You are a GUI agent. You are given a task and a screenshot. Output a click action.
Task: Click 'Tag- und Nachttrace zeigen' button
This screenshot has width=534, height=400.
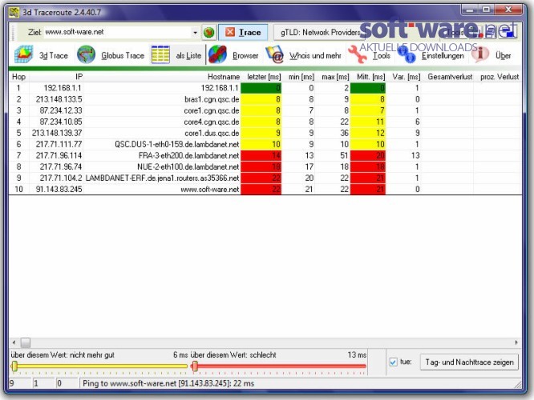point(469,362)
